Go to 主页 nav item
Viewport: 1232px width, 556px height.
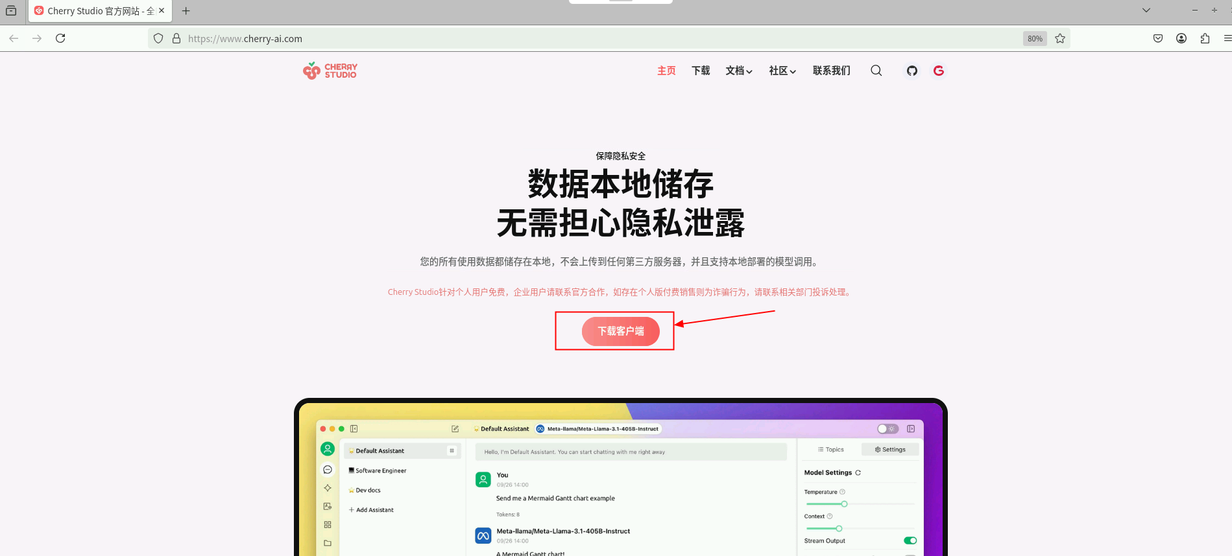coord(666,71)
